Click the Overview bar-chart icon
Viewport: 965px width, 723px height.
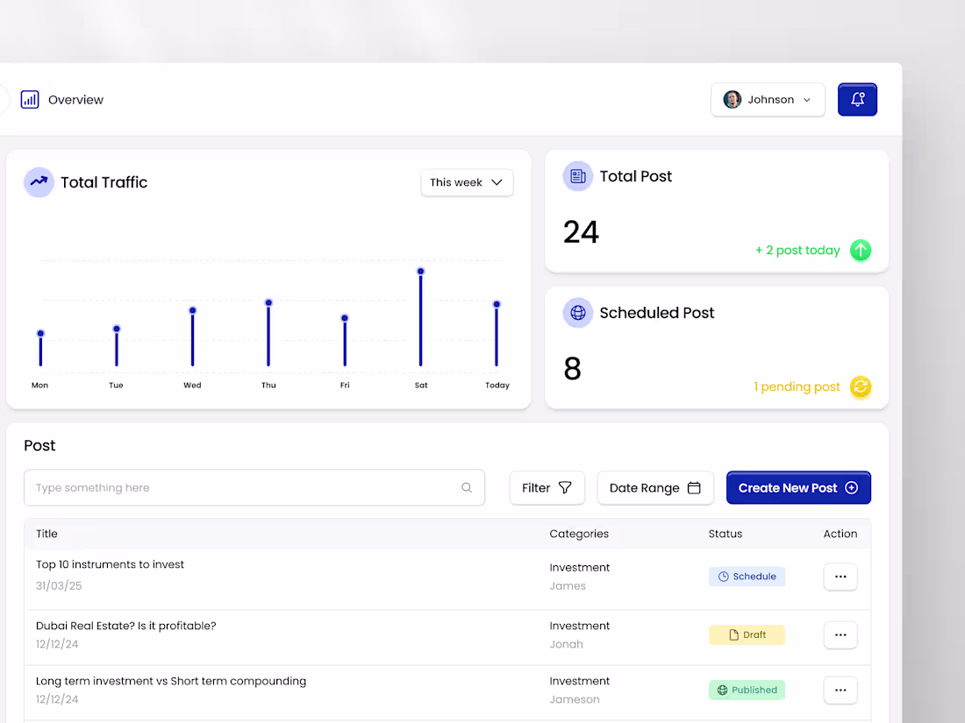[30, 99]
